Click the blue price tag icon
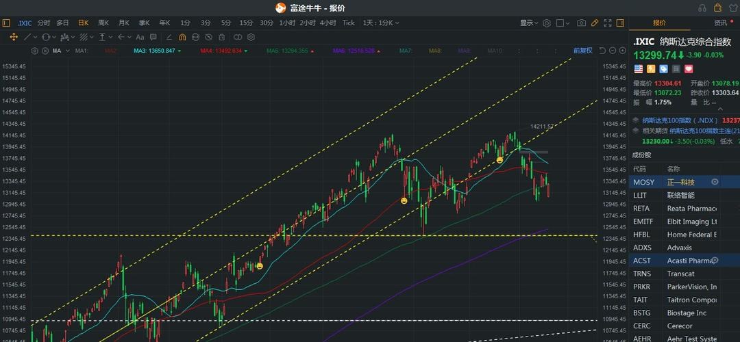Image resolution: width=740 pixels, height=342 pixels. click(x=663, y=69)
